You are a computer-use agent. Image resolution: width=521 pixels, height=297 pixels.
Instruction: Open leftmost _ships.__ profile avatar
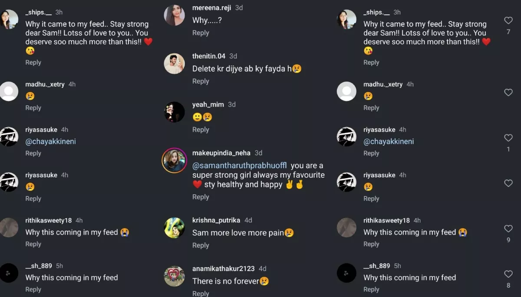tap(8, 20)
